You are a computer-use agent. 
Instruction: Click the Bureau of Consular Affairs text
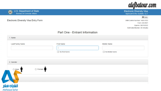tap(26, 13)
